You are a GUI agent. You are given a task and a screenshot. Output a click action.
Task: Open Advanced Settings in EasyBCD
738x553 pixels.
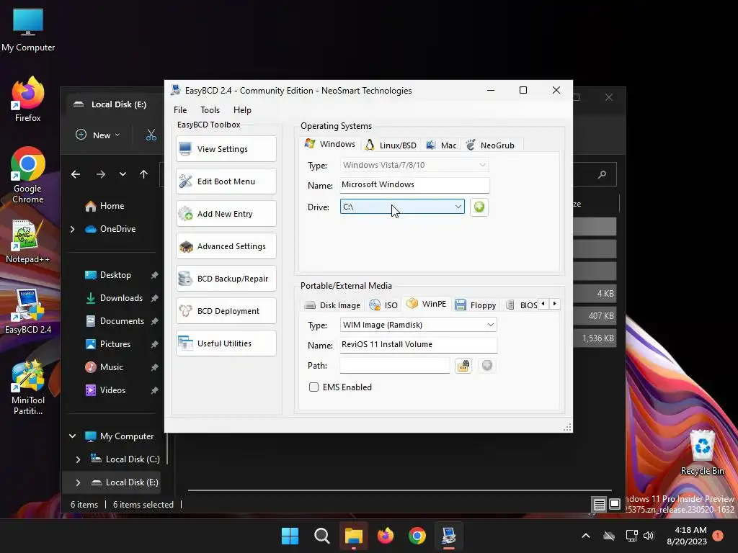click(226, 246)
